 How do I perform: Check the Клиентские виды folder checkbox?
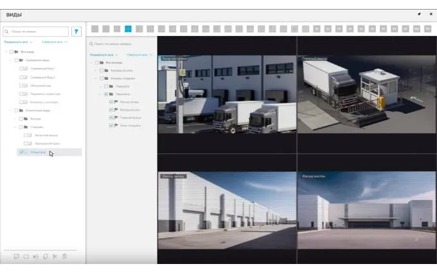[16, 110]
